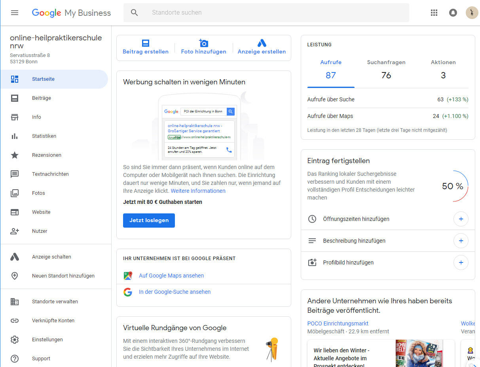
Task: Open the hamburger main menu
Action: pos(15,13)
